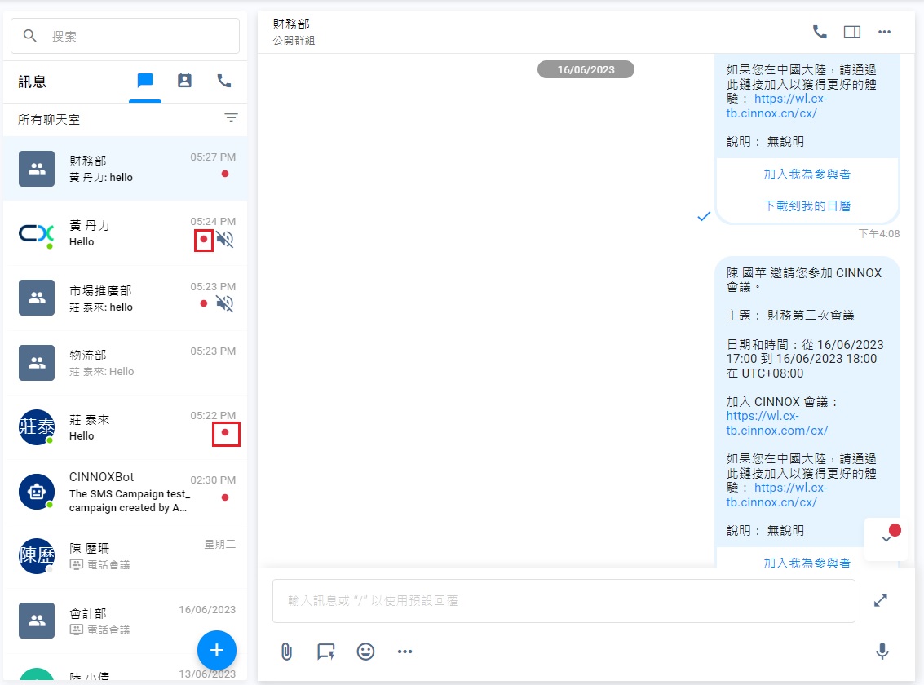Viewport: 924px width, 685px height.
Task: Open the chat room filter icon
Action: click(x=231, y=117)
